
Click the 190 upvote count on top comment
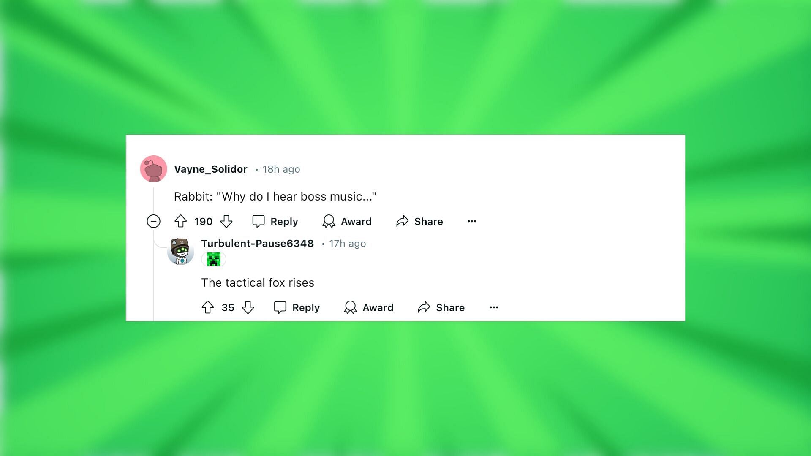tap(203, 221)
